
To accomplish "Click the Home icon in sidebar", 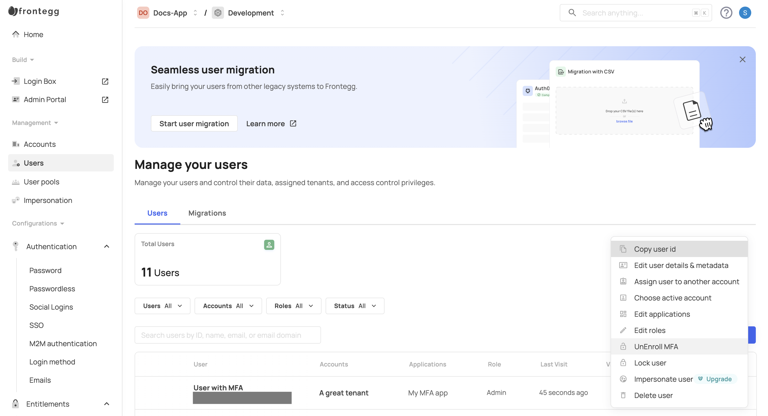I will pos(16,34).
